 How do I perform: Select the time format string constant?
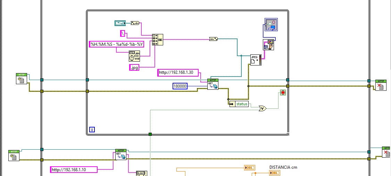pyautogui.click(x=116, y=44)
